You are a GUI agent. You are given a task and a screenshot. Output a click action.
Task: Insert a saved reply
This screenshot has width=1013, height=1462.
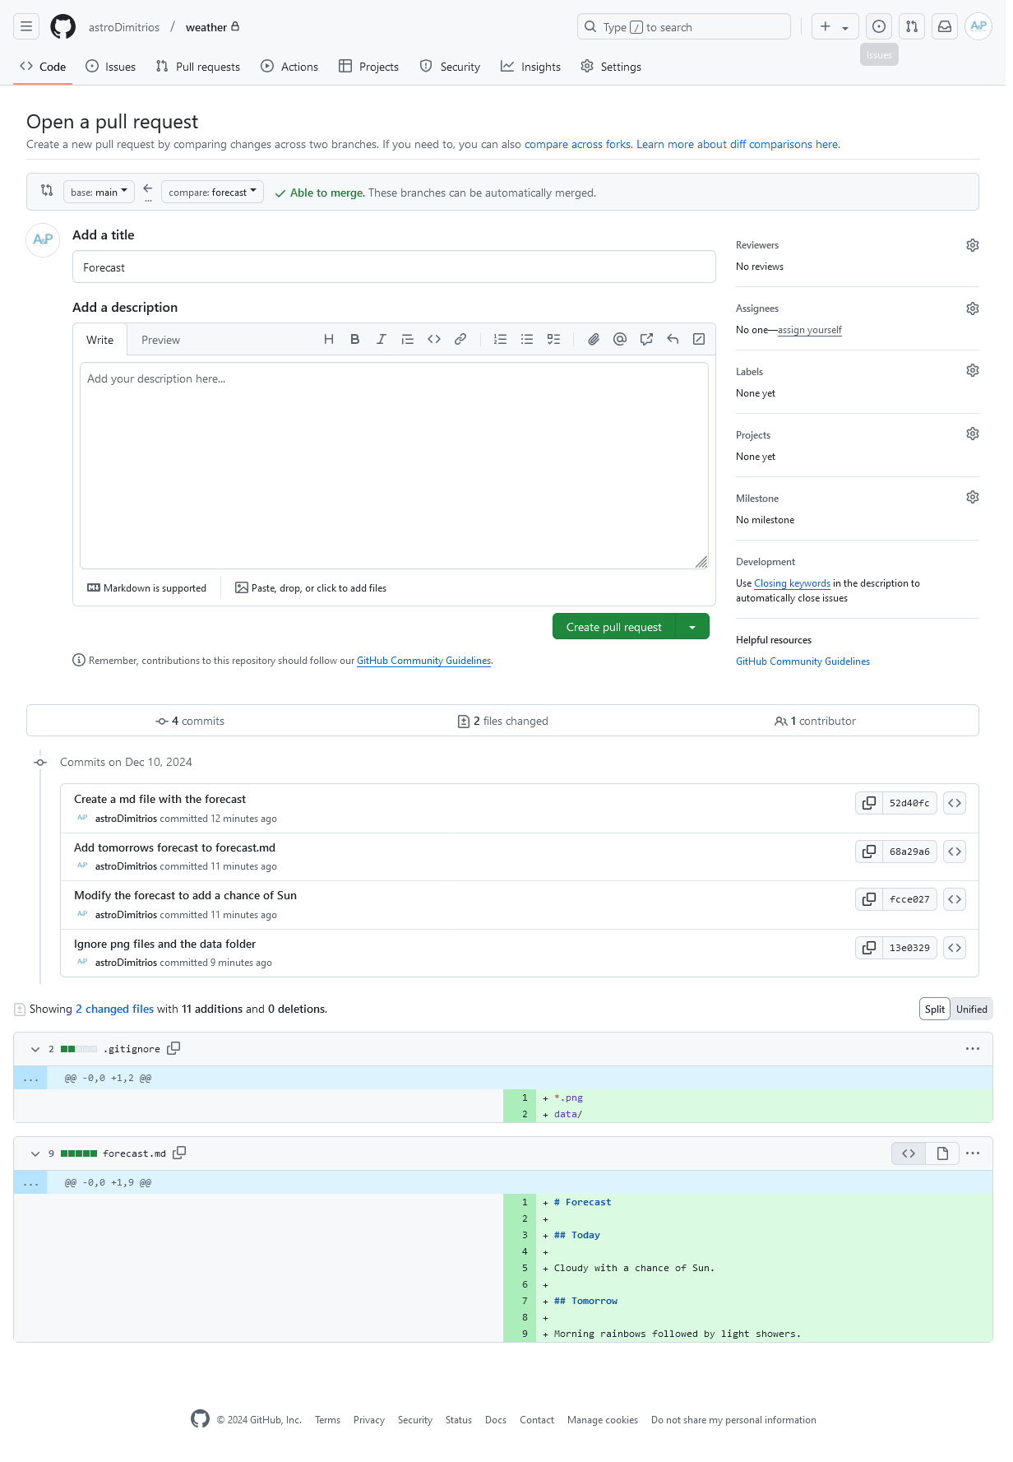673,339
